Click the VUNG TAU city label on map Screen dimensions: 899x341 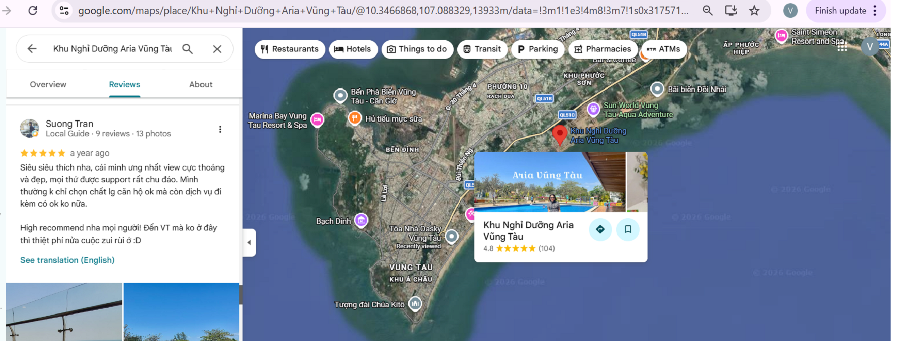point(411,267)
